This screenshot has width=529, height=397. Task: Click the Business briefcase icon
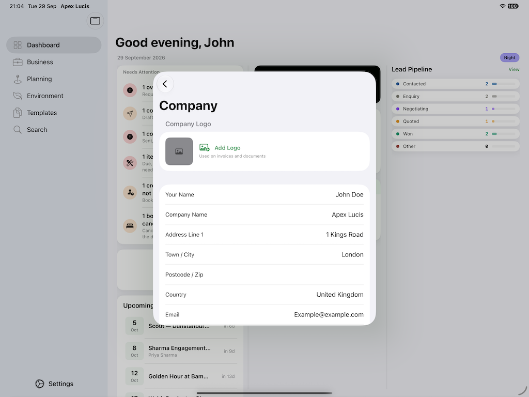click(18, 62)
